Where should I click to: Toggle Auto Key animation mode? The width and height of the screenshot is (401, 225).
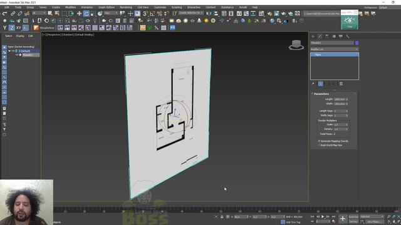pos(353,217)
